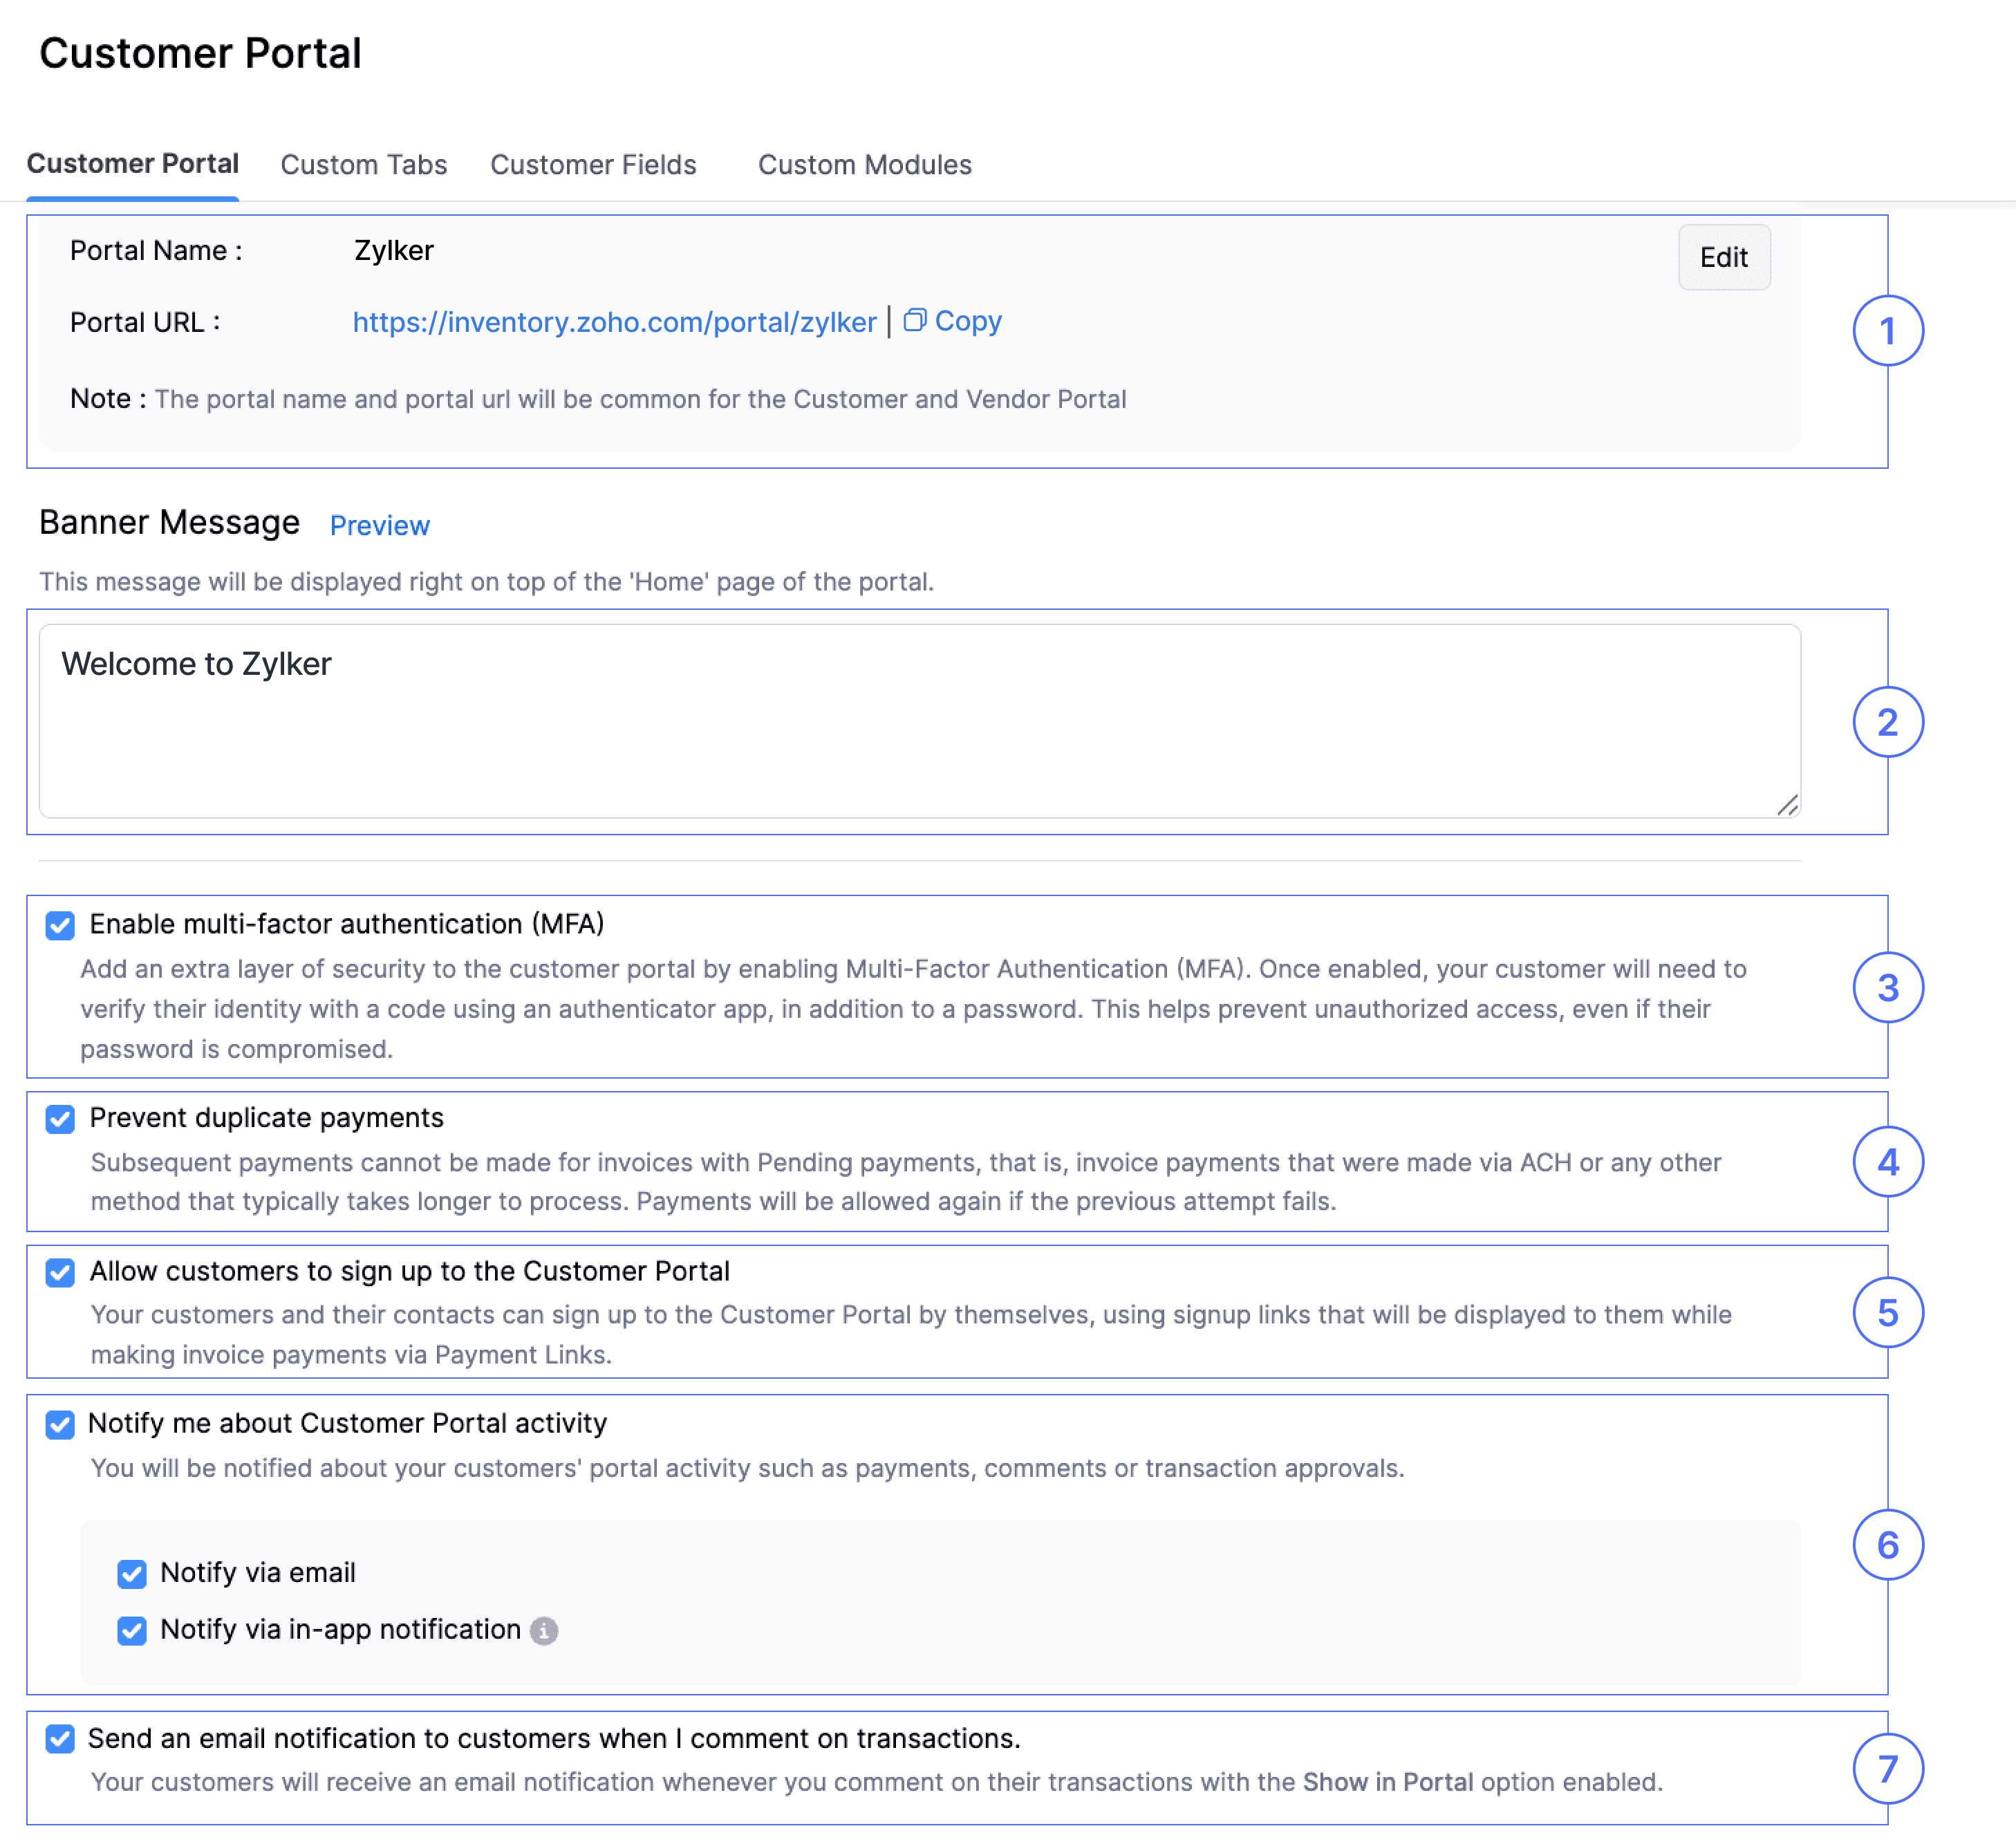Click the numbered circle 2 marker
The image size is (2016, 1842).
[1887, 722]
